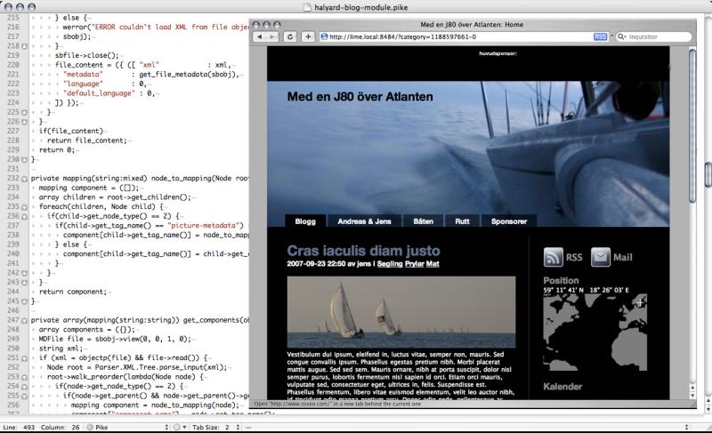This screenshot has height=433, width=712.
Task: Click the browser forward arrow button
Action: (x=271, y=36)
